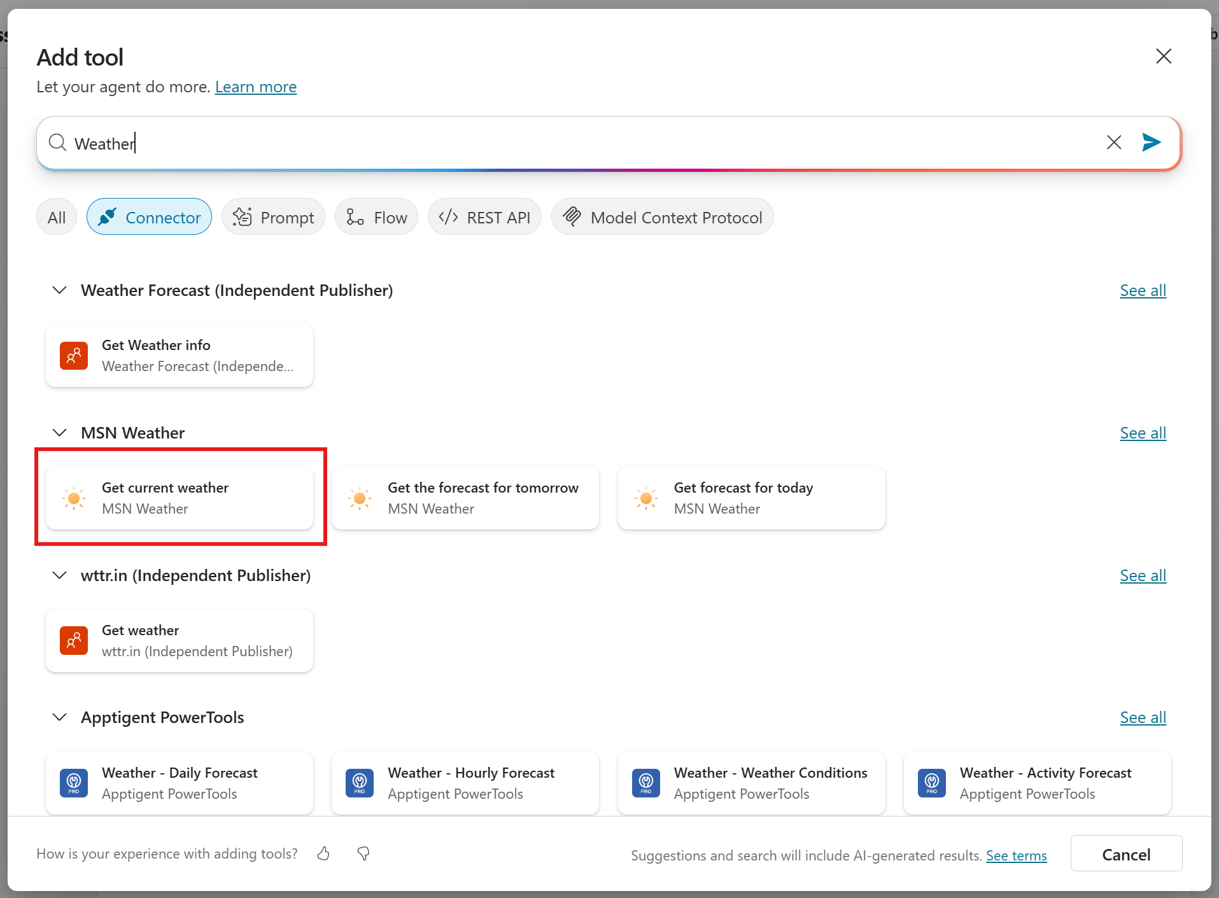This screenshot has height=898, width=1219.
Task: Click the Weather - Weather Conditions PRO icon
Action: [646, 783]
